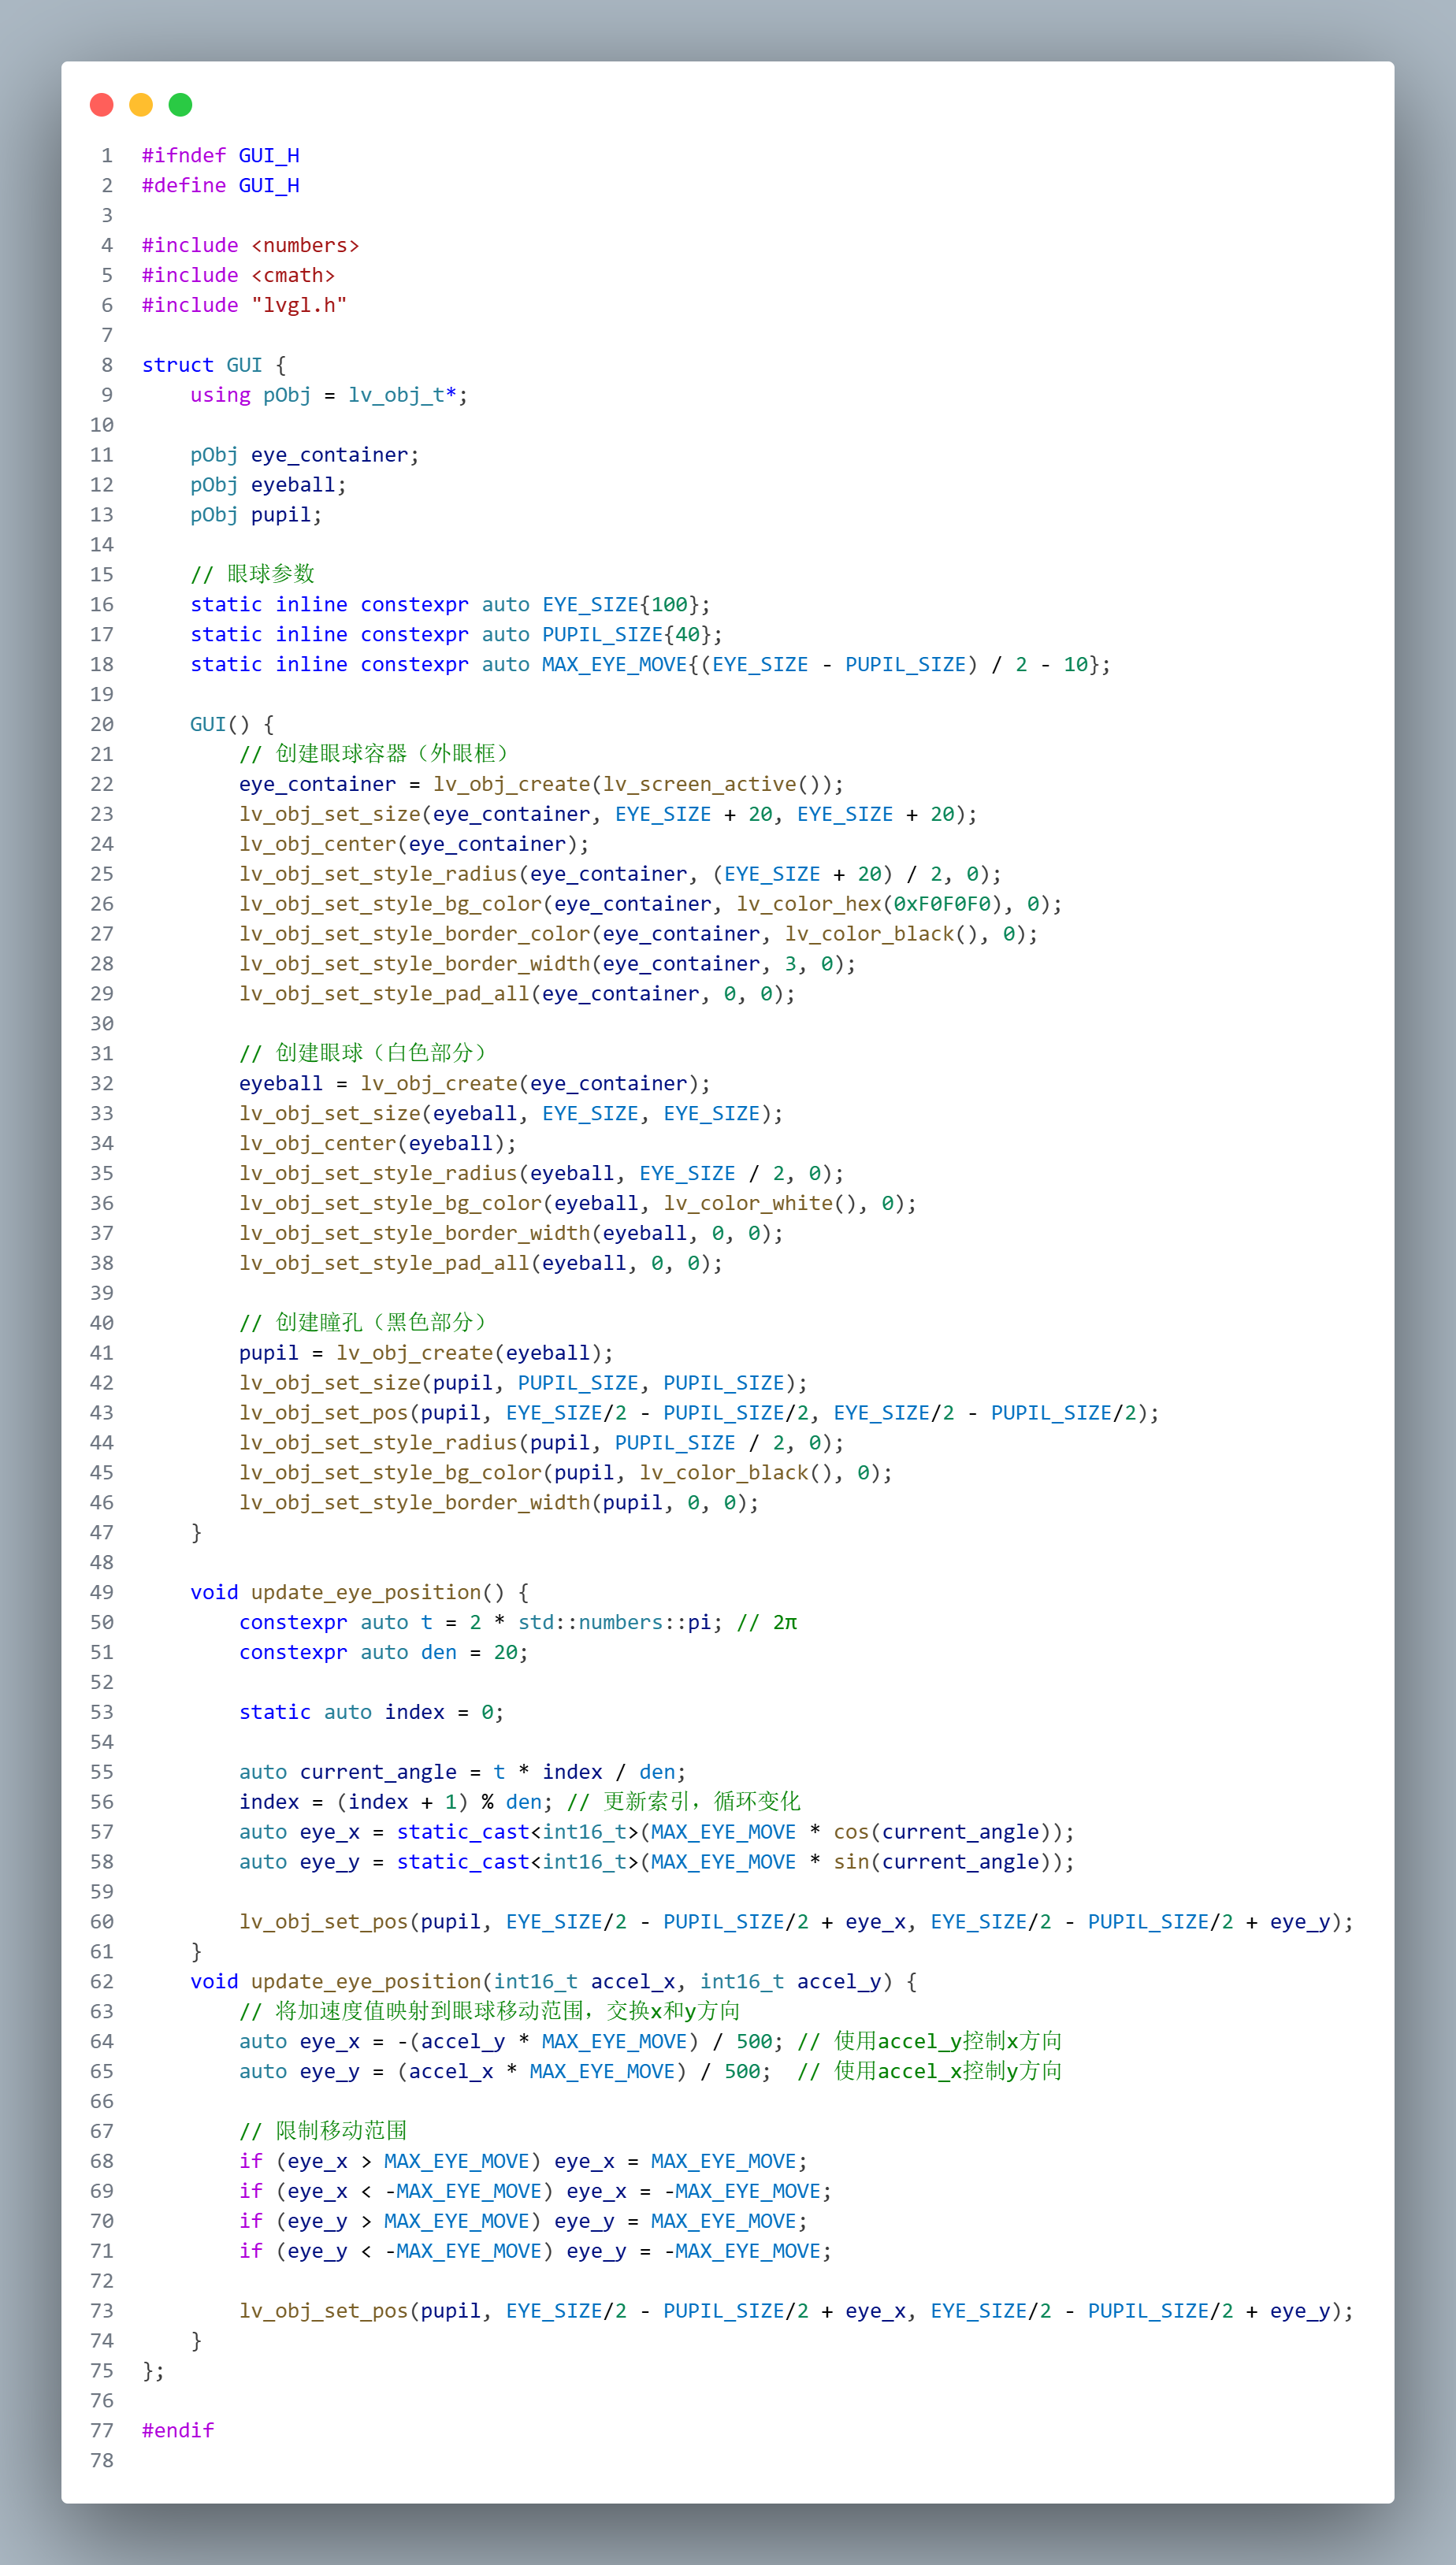
Task: Click the green maximize window dot
Action: [x=180, y=105]
